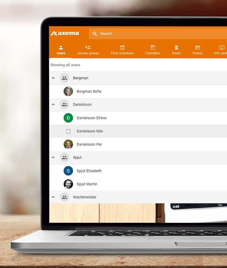Open user Spjut Martin
This screenshot has width=227, height=268.
(x=87, y=184)
